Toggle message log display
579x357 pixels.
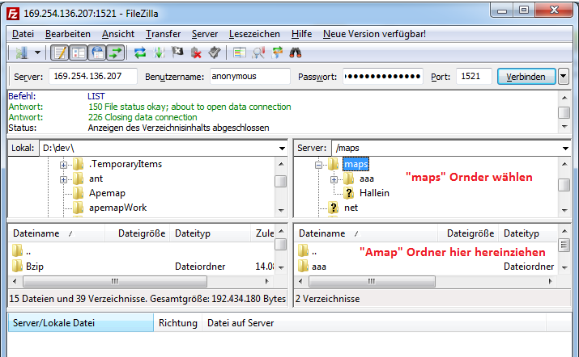[x=59, y=52]
